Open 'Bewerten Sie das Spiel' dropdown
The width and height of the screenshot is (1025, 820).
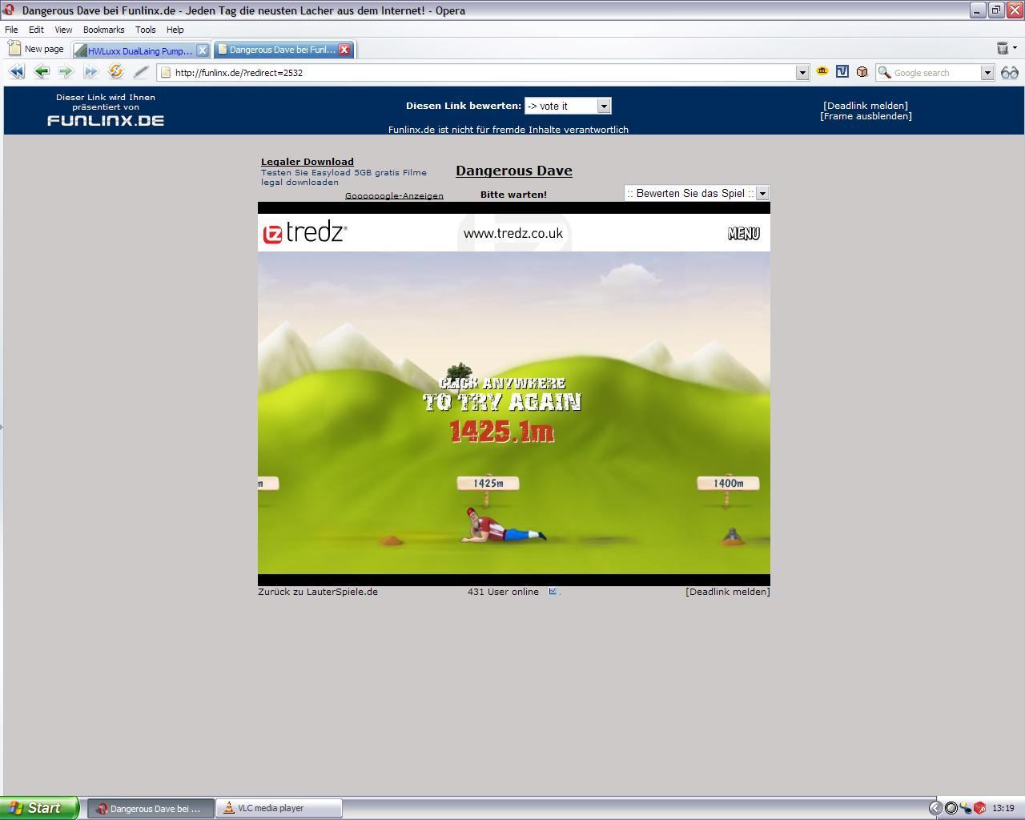coord(762,193)
